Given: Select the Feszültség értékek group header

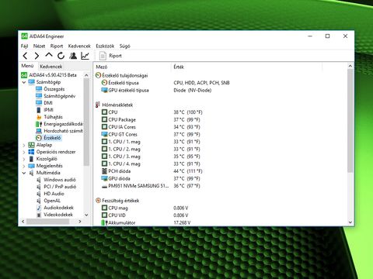Looking at the screenshot, I should pos(117,201).
